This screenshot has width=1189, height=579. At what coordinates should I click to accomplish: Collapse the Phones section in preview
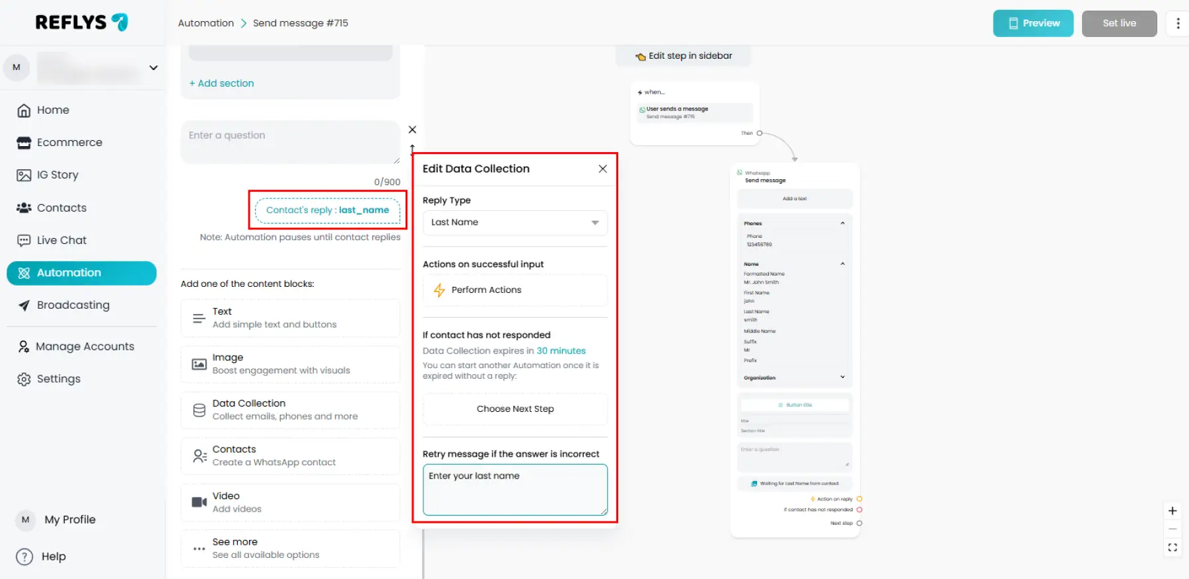tap(842, 223)
